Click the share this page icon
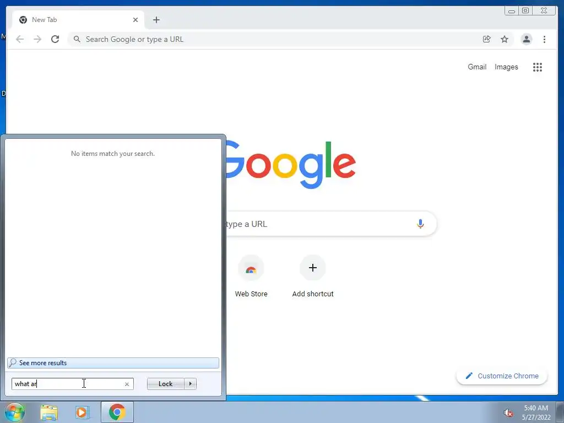The width and height of the screenshot is (564, 423). pyautogui.click(x=487, y=39)
